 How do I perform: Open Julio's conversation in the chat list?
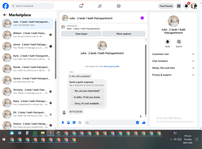click(27, 23)
